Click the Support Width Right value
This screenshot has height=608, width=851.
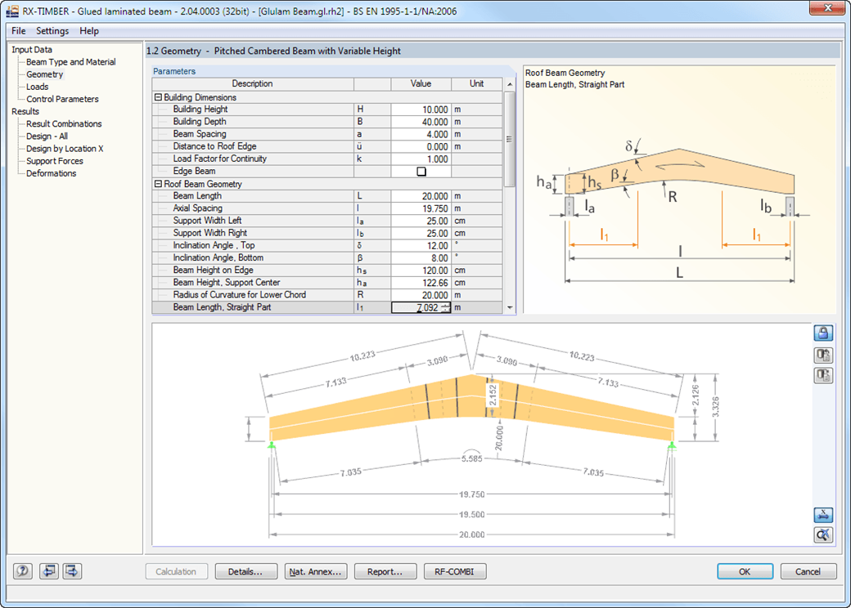click(421, 234)
